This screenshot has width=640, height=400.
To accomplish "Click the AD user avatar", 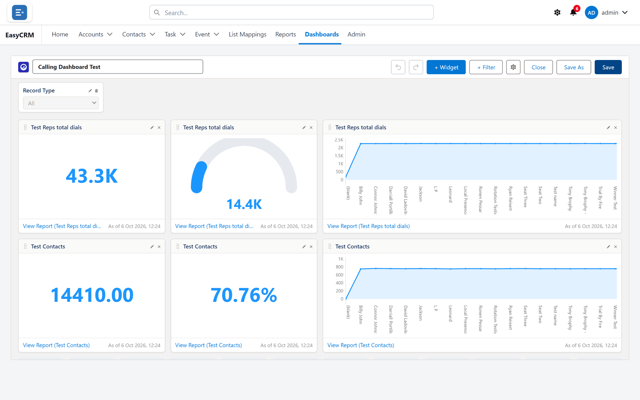I will coord(591,12).
